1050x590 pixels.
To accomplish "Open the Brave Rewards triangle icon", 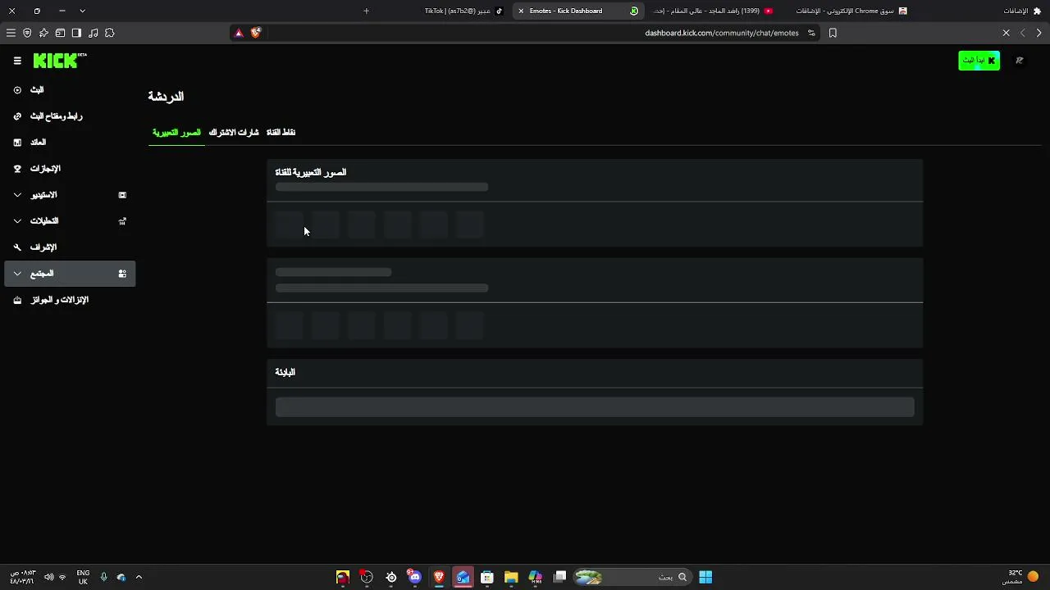I will pyautogui.click(x=239, y=34).
